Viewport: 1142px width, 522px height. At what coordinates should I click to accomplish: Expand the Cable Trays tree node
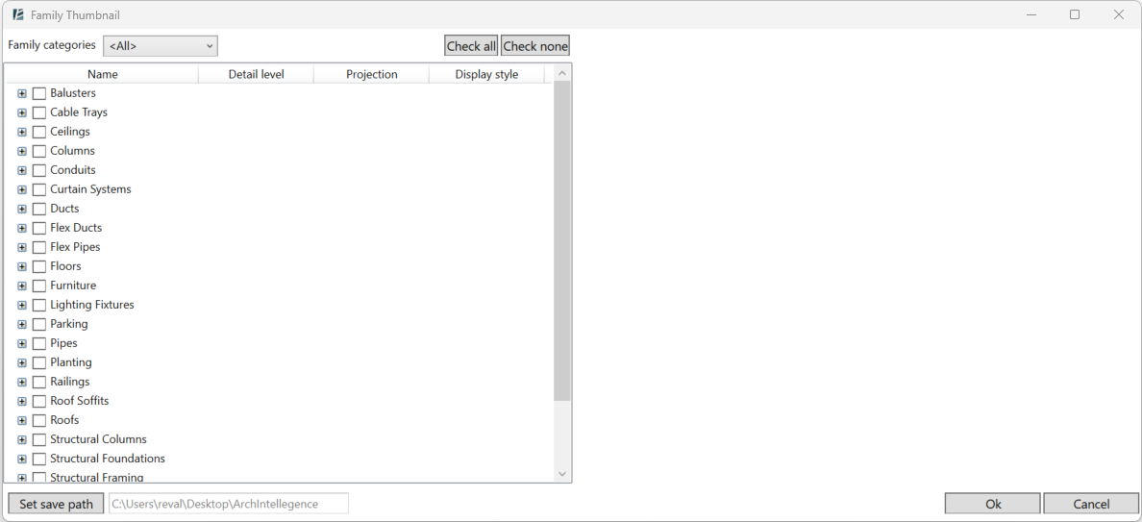coord(22,112)
